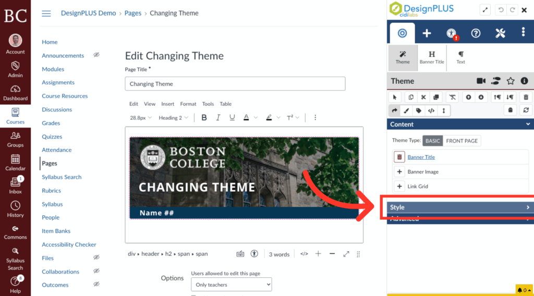Open the Heading 2 block format dropdown

point(173,118)
